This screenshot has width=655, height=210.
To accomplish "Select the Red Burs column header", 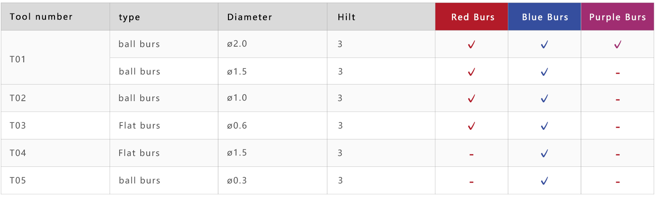I will click(x=472, y=17).
